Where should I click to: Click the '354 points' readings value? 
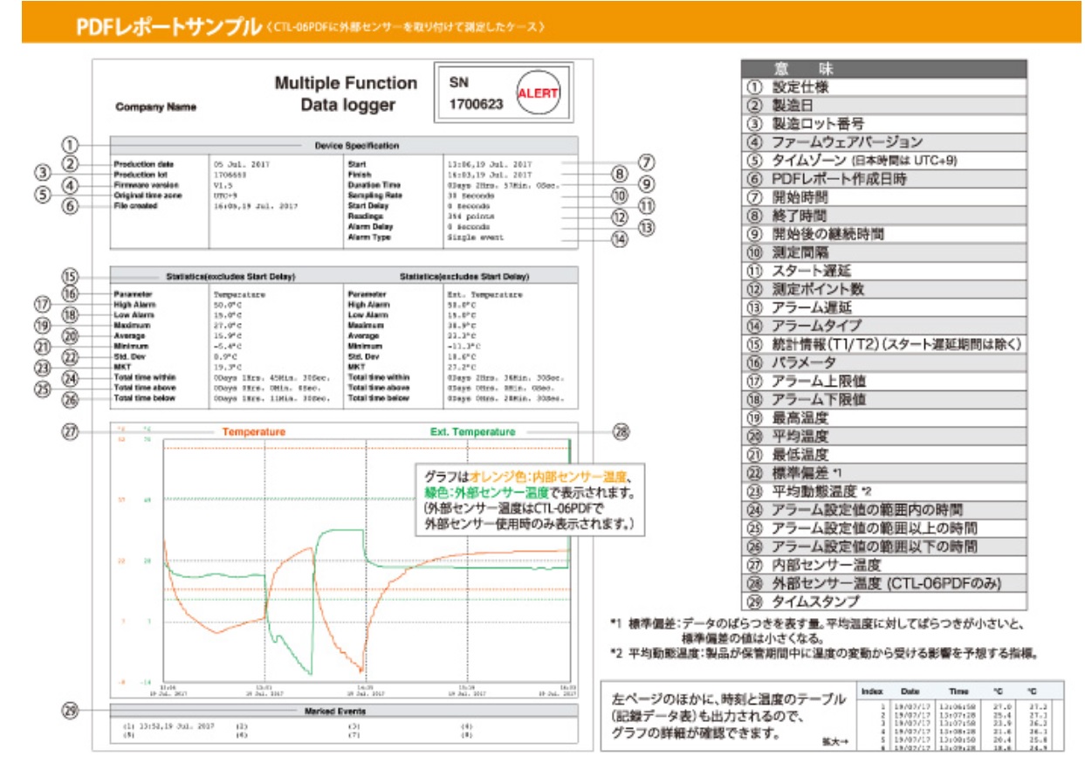click(470, 216)
